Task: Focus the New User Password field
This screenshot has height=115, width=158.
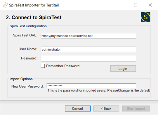Action: (91, 86)
